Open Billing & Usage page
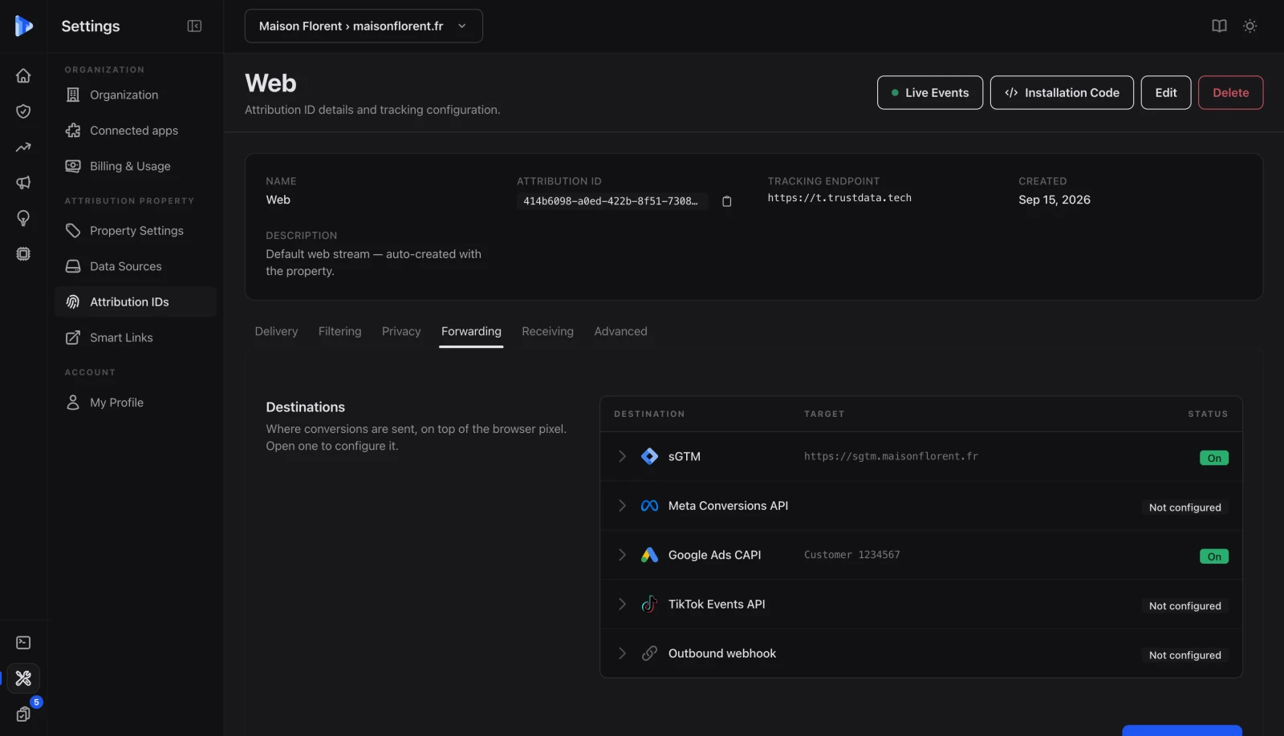This screenshot has height=736, width=1284. pos(136,166)
